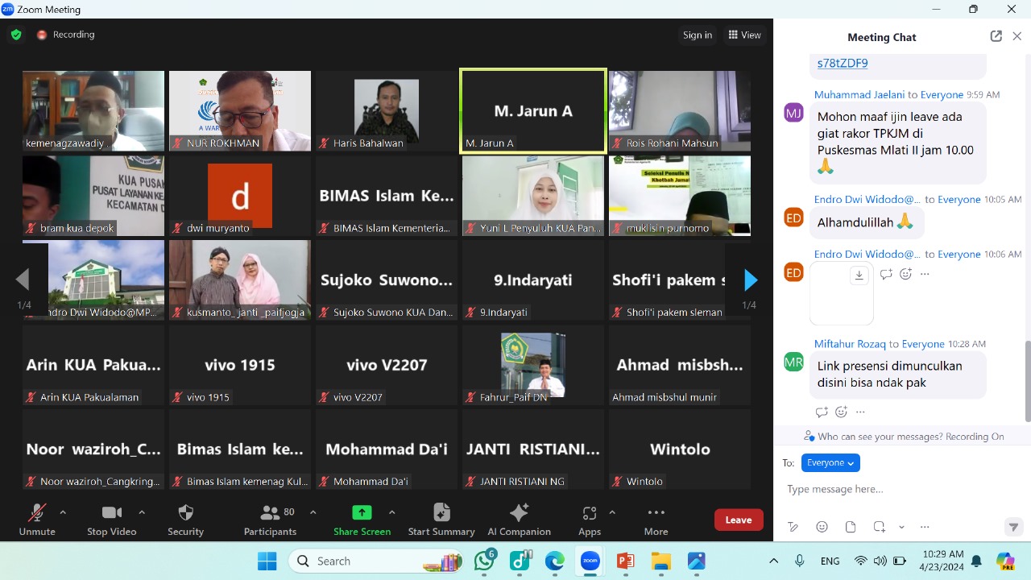The image size is (1031, 580).
Task: Click Stop Video
Action: coord(111,520)
